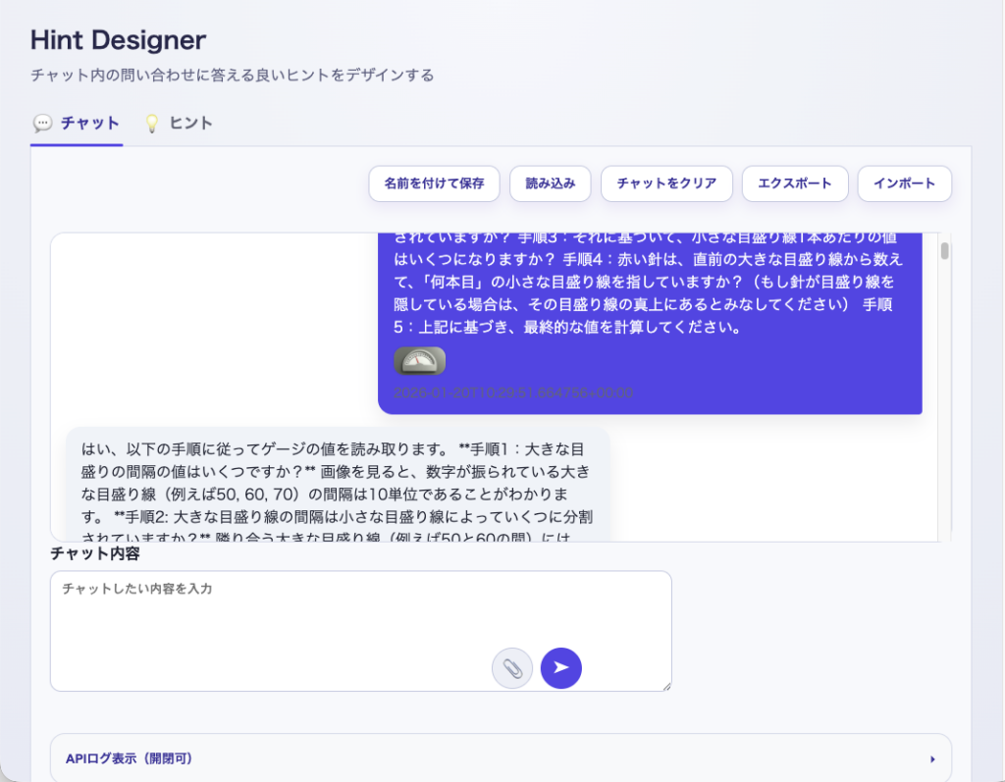Viewport: 1005px width, 782px height.
Task: Open the インポート option
Action: 904,183
